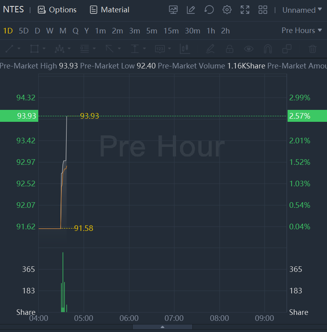Toggle the lock drawings padlock icon
This screenshot has width=327, height=332.
229,49
